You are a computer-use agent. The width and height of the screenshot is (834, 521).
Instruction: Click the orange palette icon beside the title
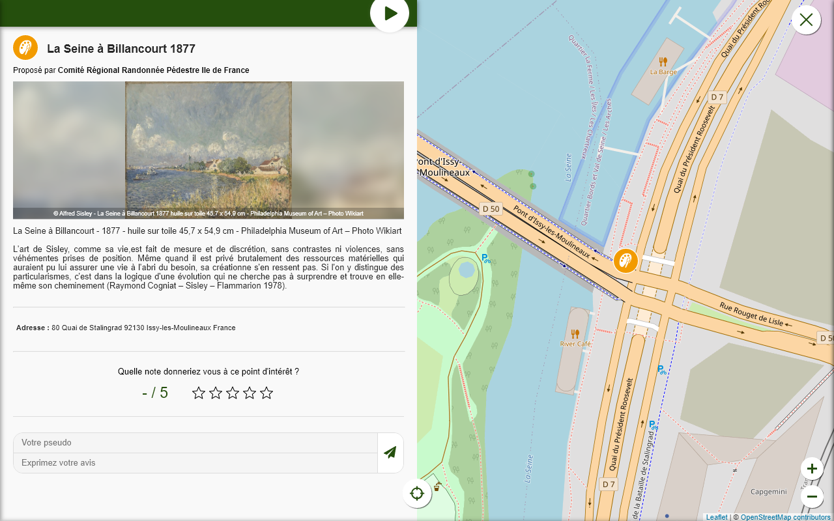click(25, 48)
